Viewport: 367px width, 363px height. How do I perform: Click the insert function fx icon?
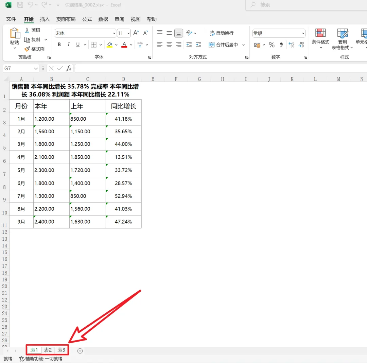point(69,68)
